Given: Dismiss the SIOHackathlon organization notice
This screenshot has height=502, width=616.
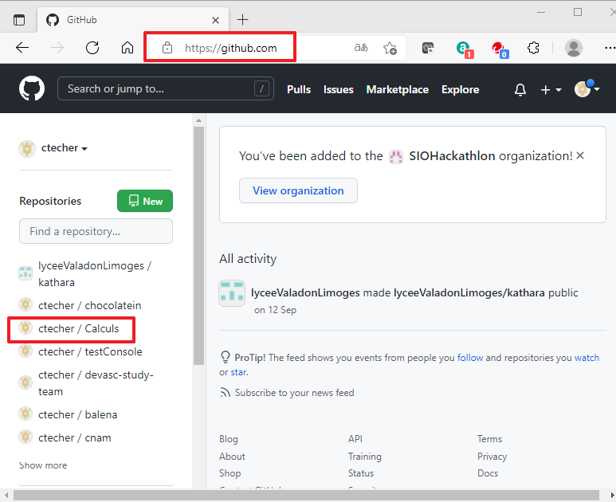Looking at the screenshot, I should click(x=580, y=155).
